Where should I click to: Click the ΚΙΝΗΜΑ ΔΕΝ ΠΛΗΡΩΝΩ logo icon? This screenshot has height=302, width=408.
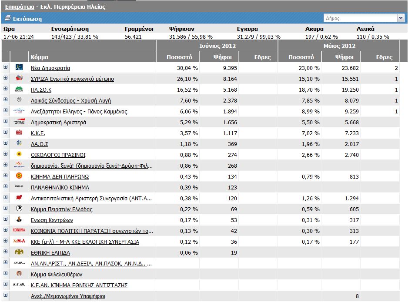coord(19,176)
